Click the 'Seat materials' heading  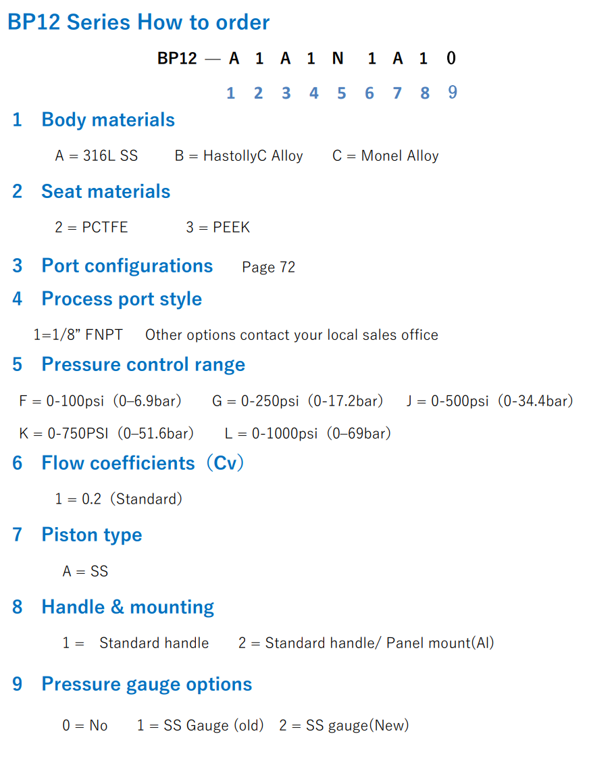(106, 191)
